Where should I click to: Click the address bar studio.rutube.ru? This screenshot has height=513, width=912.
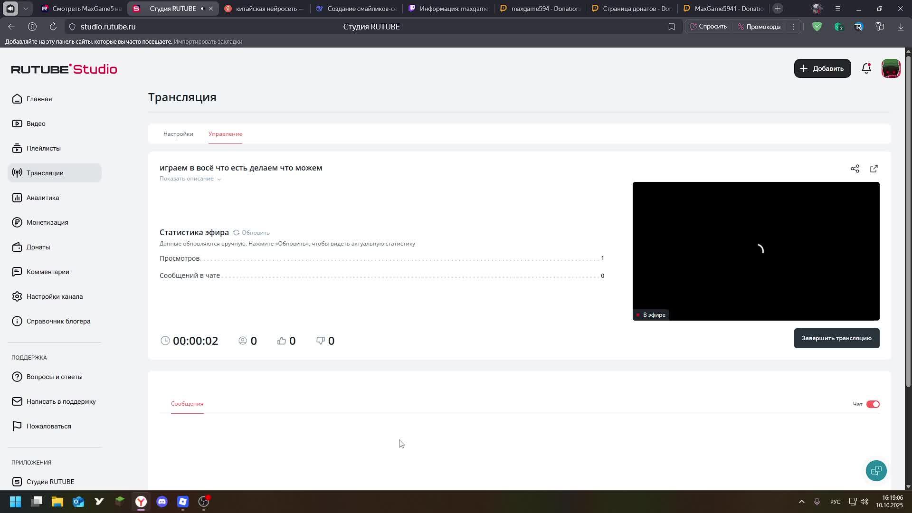pos(108,27)
